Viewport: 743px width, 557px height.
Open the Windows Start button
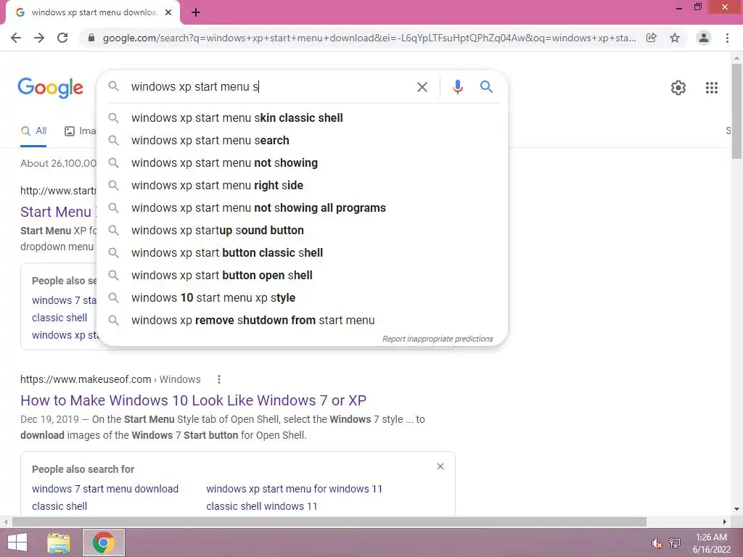(x=17, y=542)
